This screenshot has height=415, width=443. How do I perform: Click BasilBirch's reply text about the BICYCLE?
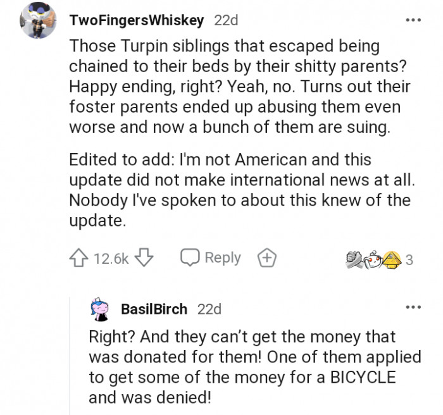tap(253, 367)
